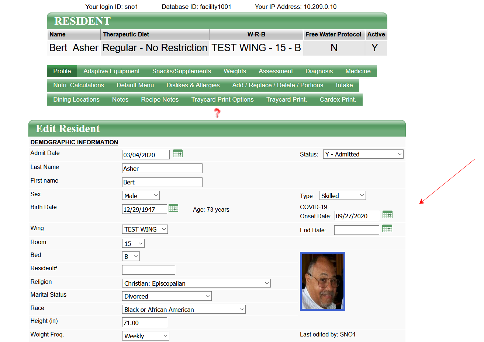The height and width of the screenshot is (342, 484).
Task: Click the resident's photo thumbnail
Action: 322,281
